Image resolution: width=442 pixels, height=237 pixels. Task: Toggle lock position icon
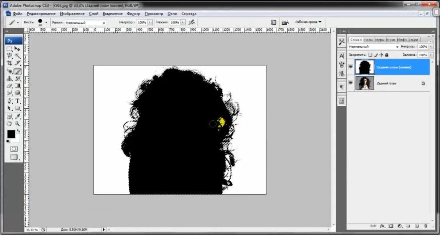pyautogui.click(x=381, y=55)
